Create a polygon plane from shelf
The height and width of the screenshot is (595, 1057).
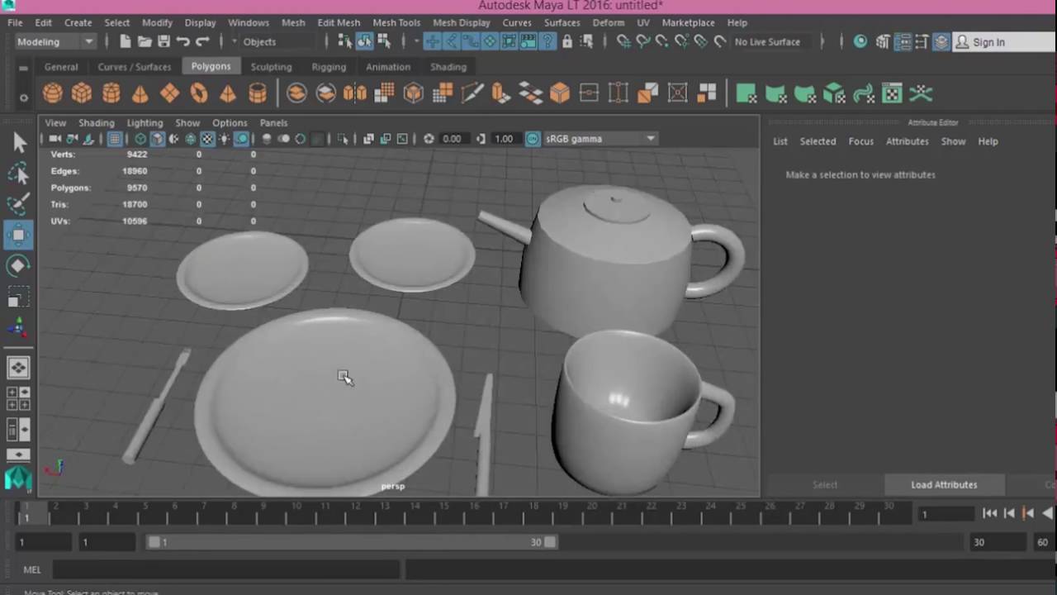[x=170, y=93]
